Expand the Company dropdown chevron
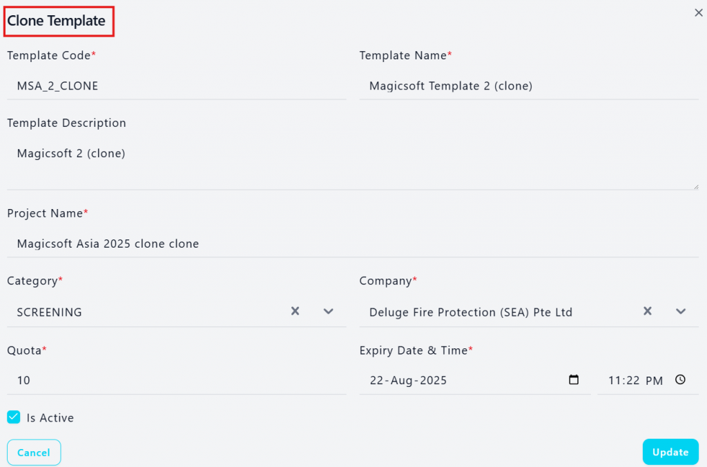The height and width of the screenshot is (467, 707). coord(680,311)
